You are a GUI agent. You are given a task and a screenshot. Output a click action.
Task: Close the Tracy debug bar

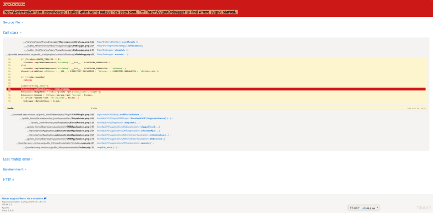(x=377, y=207)
